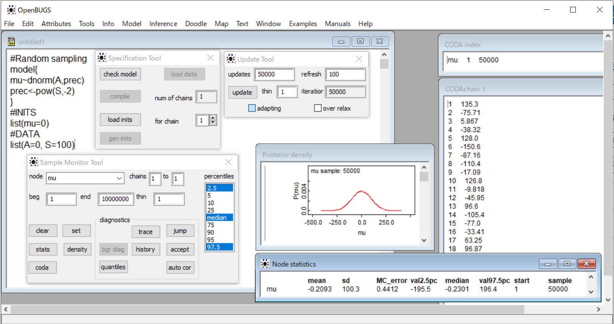Click the load inits button
The height and width of the screenshot is (324, 614).
tap(120, 119)
